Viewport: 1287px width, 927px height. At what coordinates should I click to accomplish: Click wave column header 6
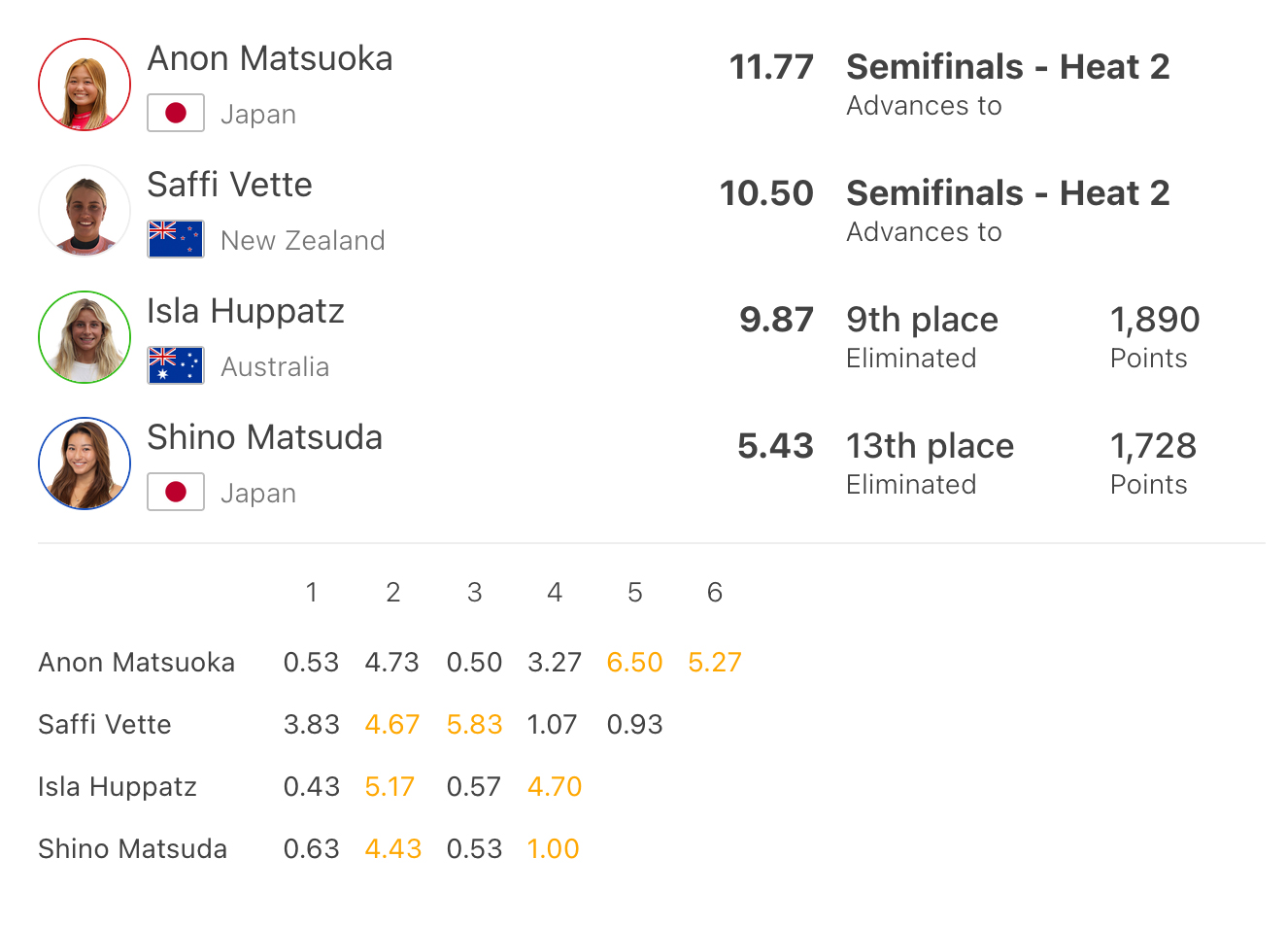[715, 593]
